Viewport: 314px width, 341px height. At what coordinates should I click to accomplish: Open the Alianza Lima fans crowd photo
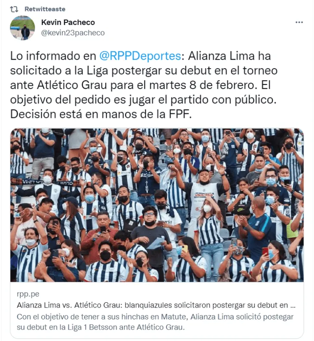coord(157,205)
